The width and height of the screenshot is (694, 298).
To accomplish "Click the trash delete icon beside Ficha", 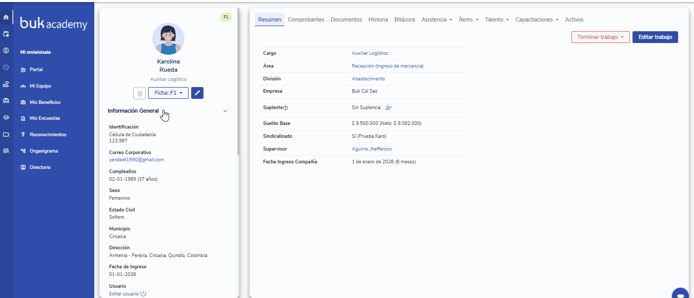I will 139,93.
